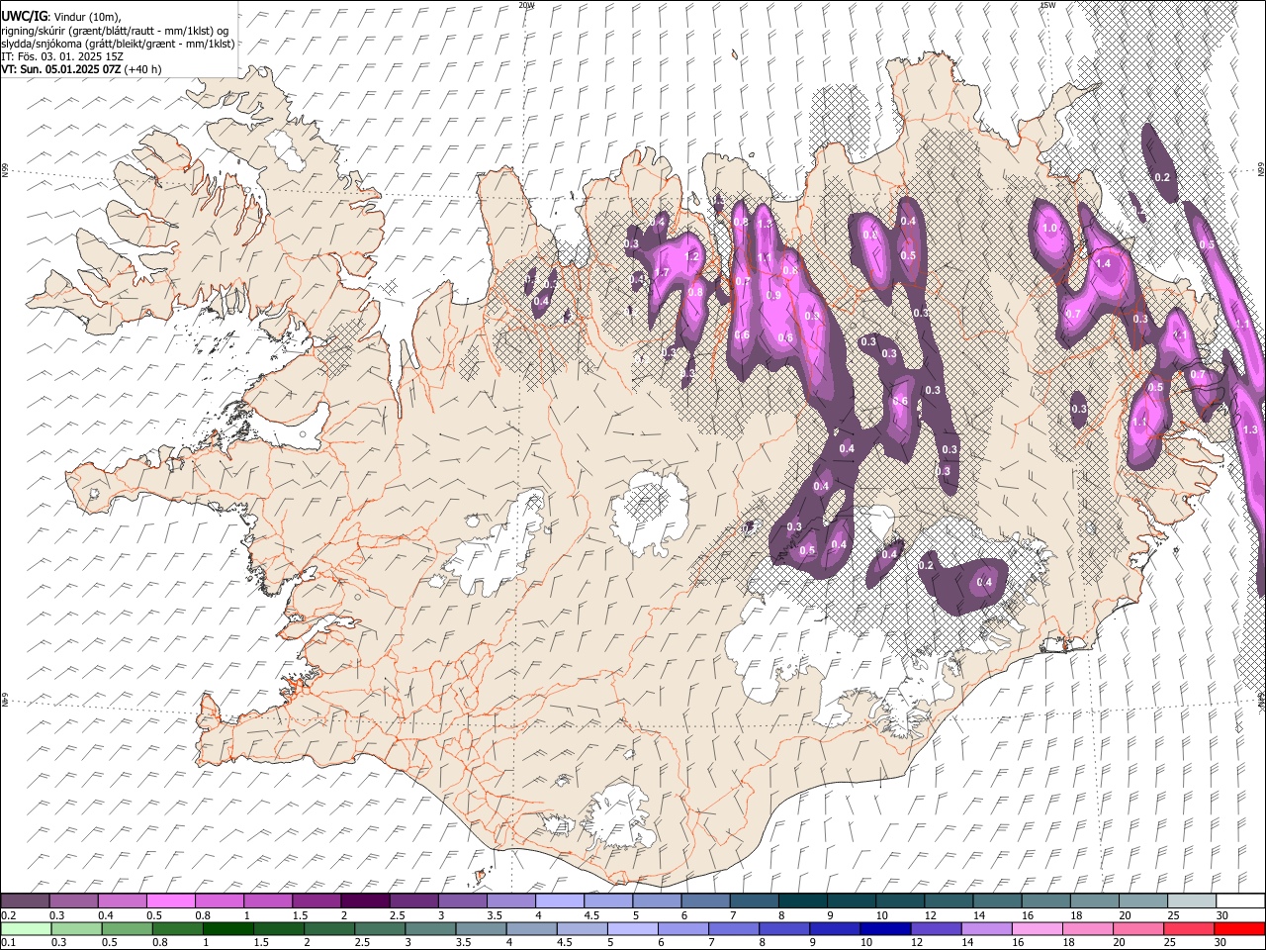Pick the dark green swatch between 1 and 1.5, bottom row

click(x=228, y=929)
